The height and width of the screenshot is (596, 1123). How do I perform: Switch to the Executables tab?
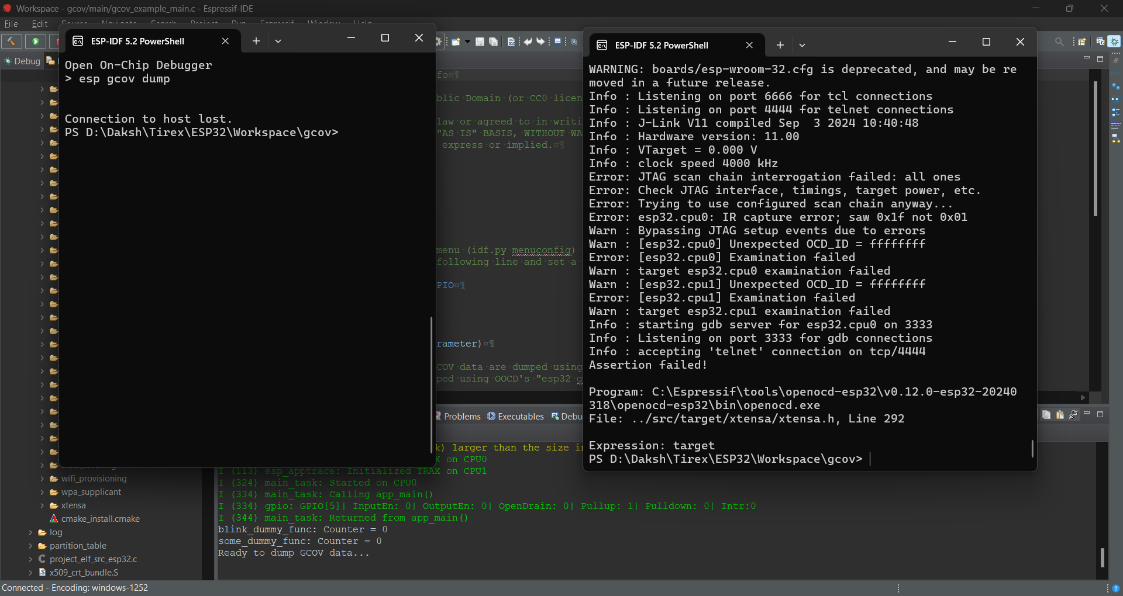515,416
